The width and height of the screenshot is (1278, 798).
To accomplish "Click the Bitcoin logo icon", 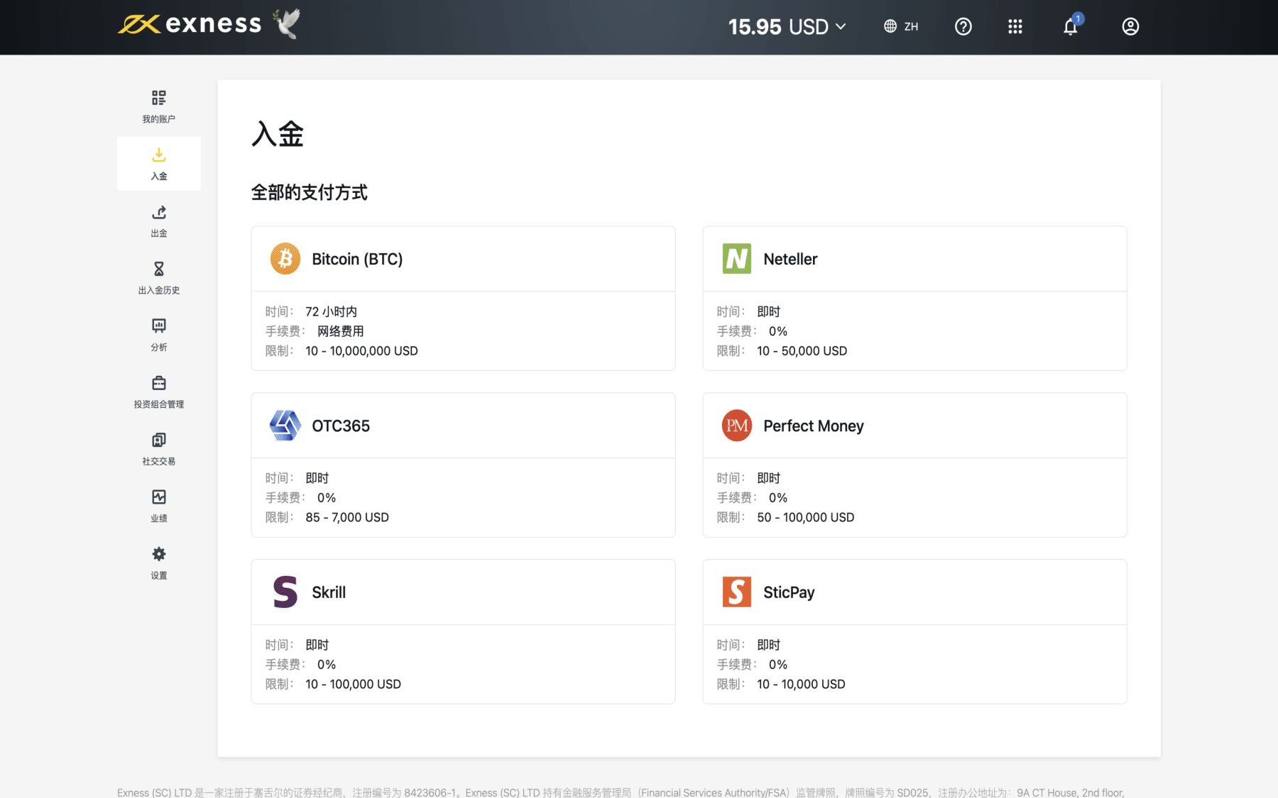I will [285, 259].
